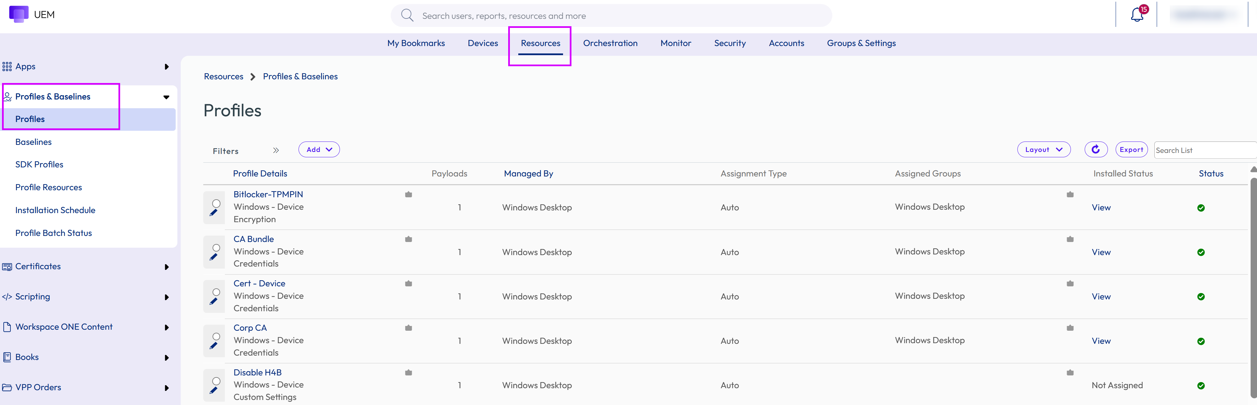Click the lock icon beside Bitlocker-TPMPIN name
This screenshot has width=1257, height=405.
(409, 195)
